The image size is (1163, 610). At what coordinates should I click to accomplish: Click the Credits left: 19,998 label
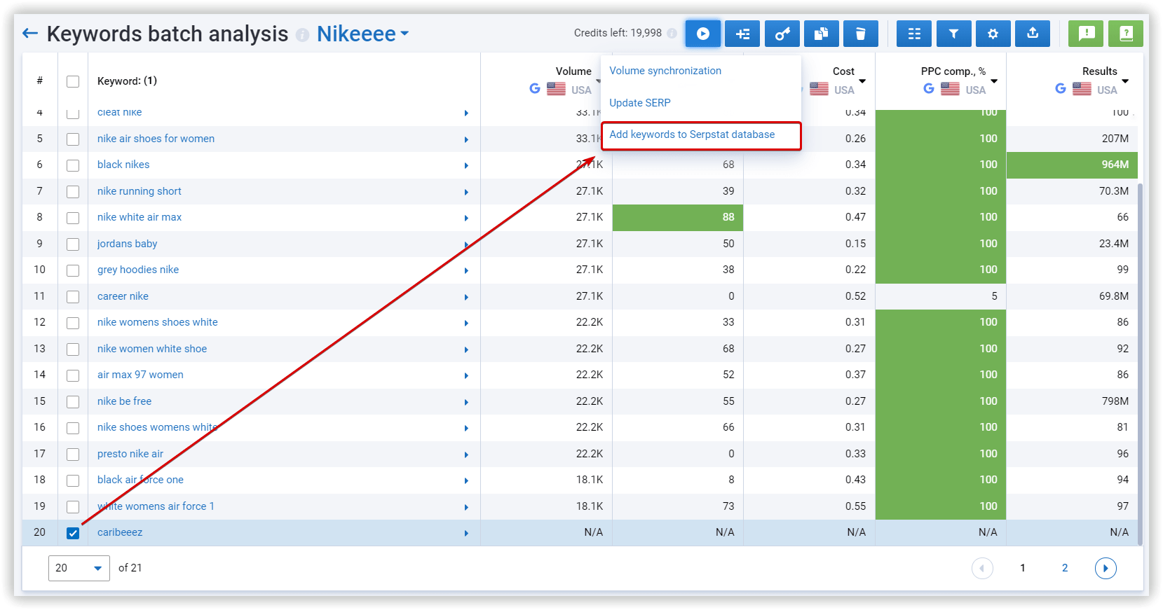pyautogui.click(x=618, y=33)
